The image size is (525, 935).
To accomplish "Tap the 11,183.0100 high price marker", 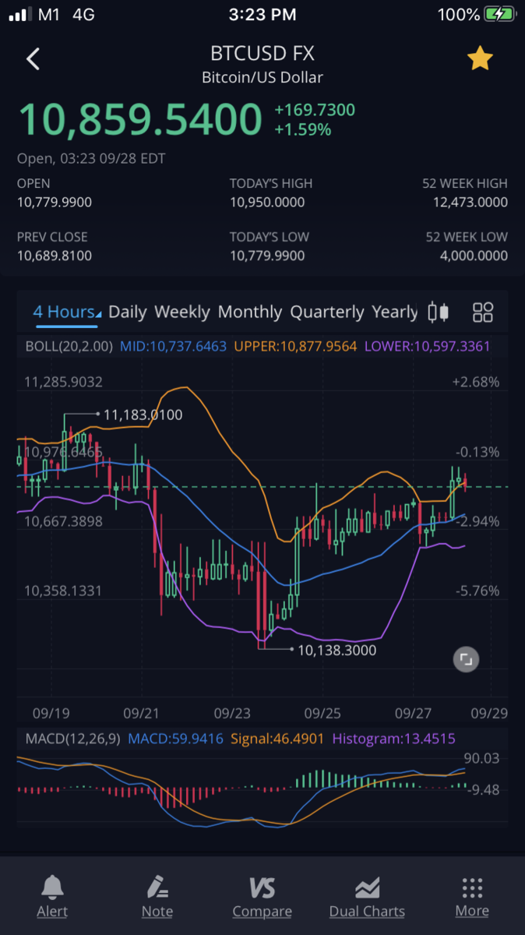I will click(143, 415).
